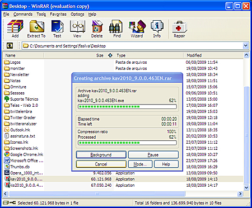This screenshot has height=208, width=252.
Task: Click the 67.050.240 size cell
Action: [x=101, y=185]
